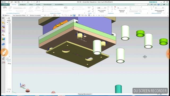Click the step forward playback icon
170x96 pixels.
click(x=112, y=9)
